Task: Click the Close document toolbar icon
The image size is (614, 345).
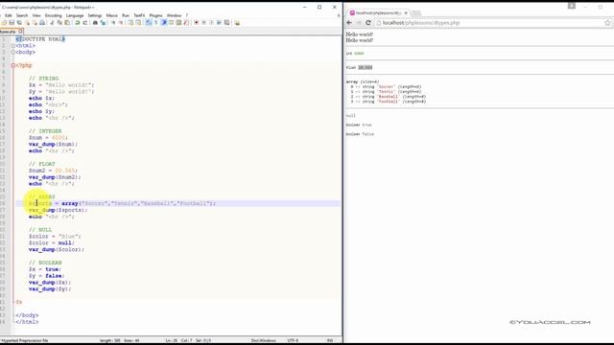Action: pyautogui.click(x=28, y=23)
